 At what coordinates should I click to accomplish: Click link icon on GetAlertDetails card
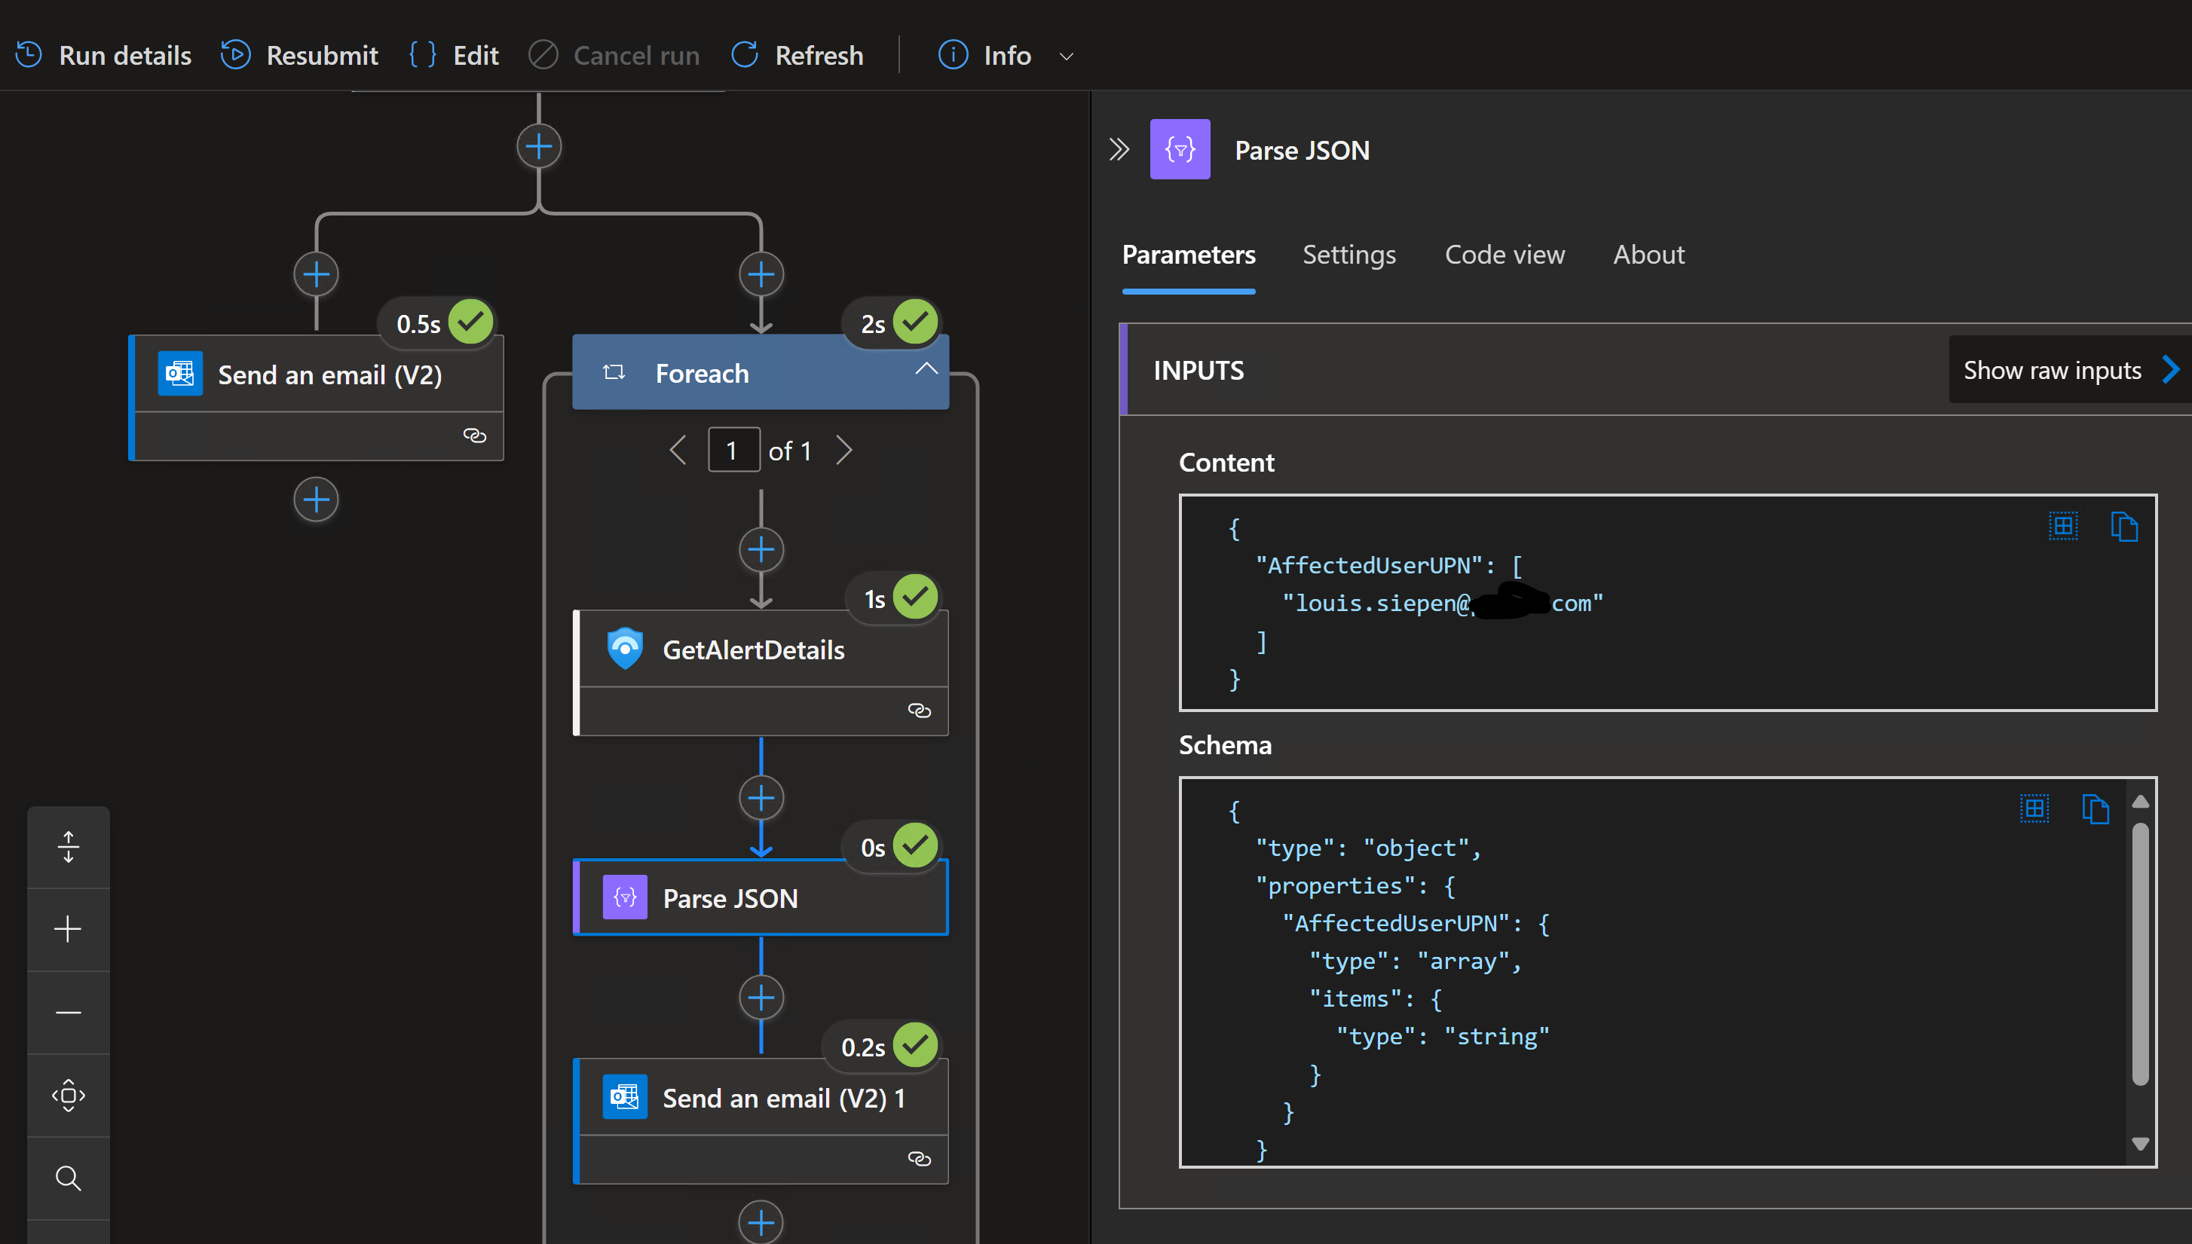pos(919,711)
